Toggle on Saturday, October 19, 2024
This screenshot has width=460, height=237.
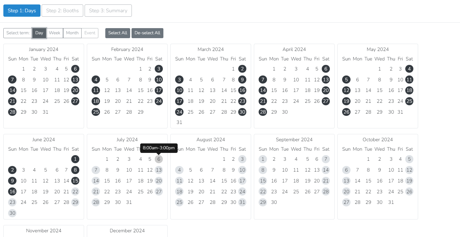point(409,181)
